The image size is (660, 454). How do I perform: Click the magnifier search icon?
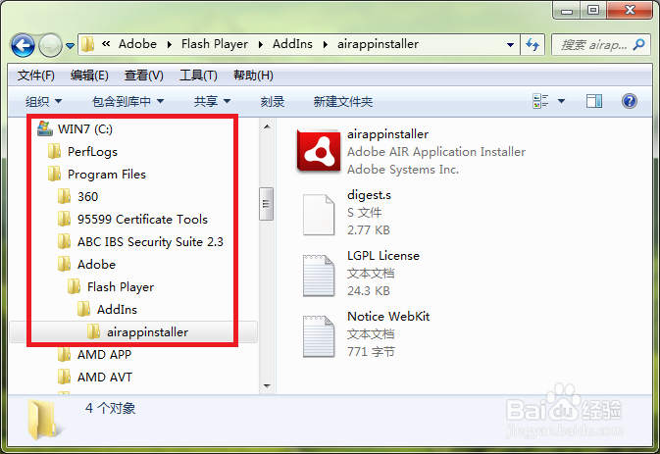(x=639, y=44)
